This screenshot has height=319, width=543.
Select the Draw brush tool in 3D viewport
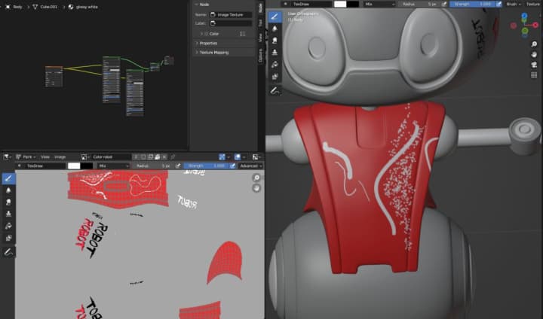[275, 17]
